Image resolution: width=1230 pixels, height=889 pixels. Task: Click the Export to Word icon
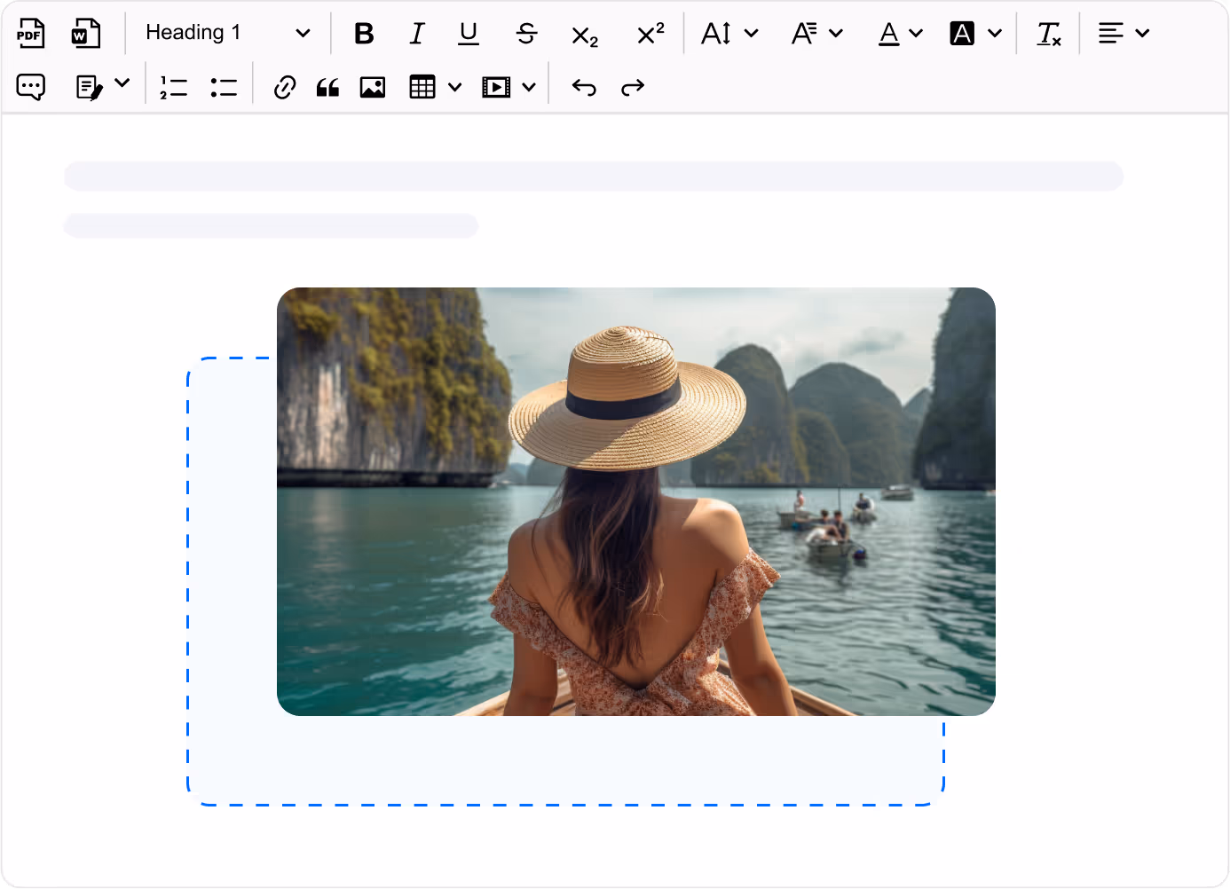click(86, 34)
